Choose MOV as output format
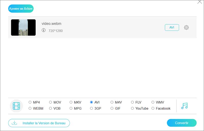 point(50,102)
